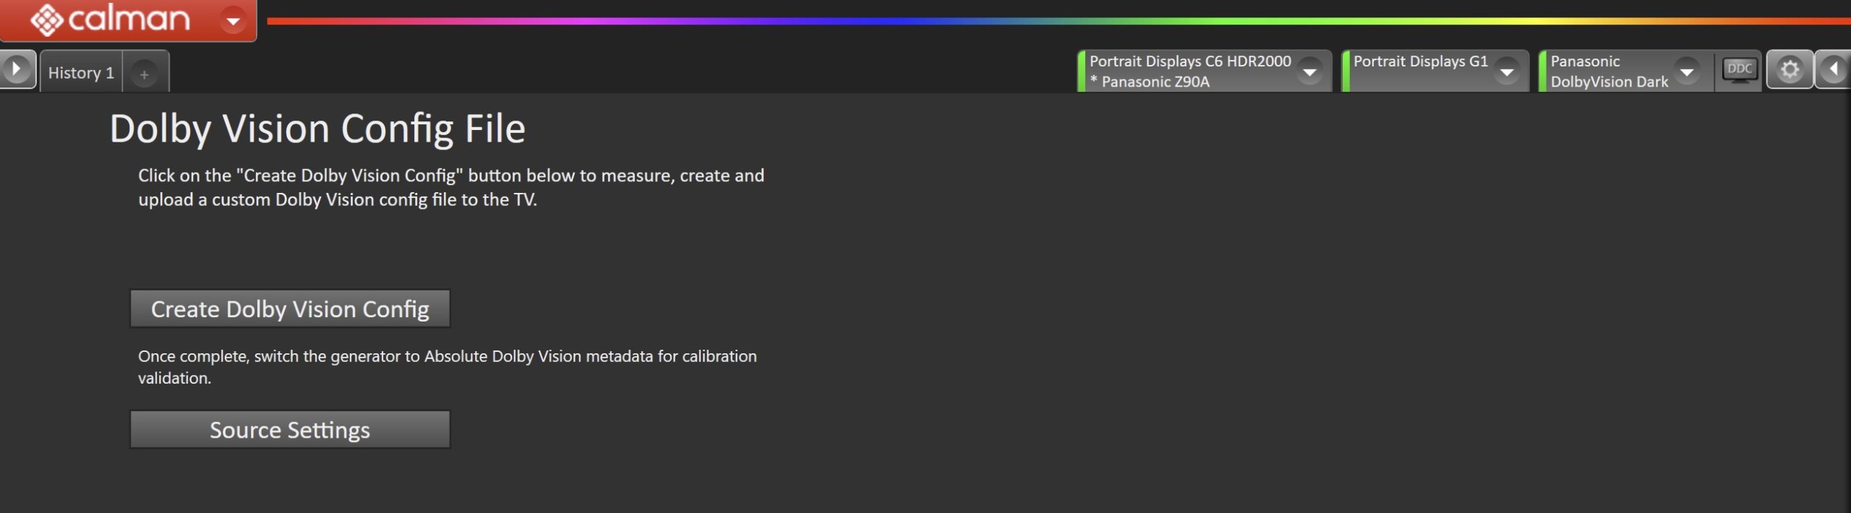Click the Source Settings button
The height and width of the screenshot is (513, 1851).
(290, 430)
